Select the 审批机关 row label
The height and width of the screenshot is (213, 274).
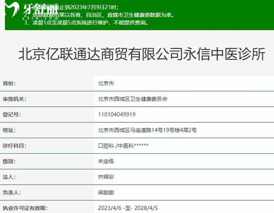tap(15, 99)
